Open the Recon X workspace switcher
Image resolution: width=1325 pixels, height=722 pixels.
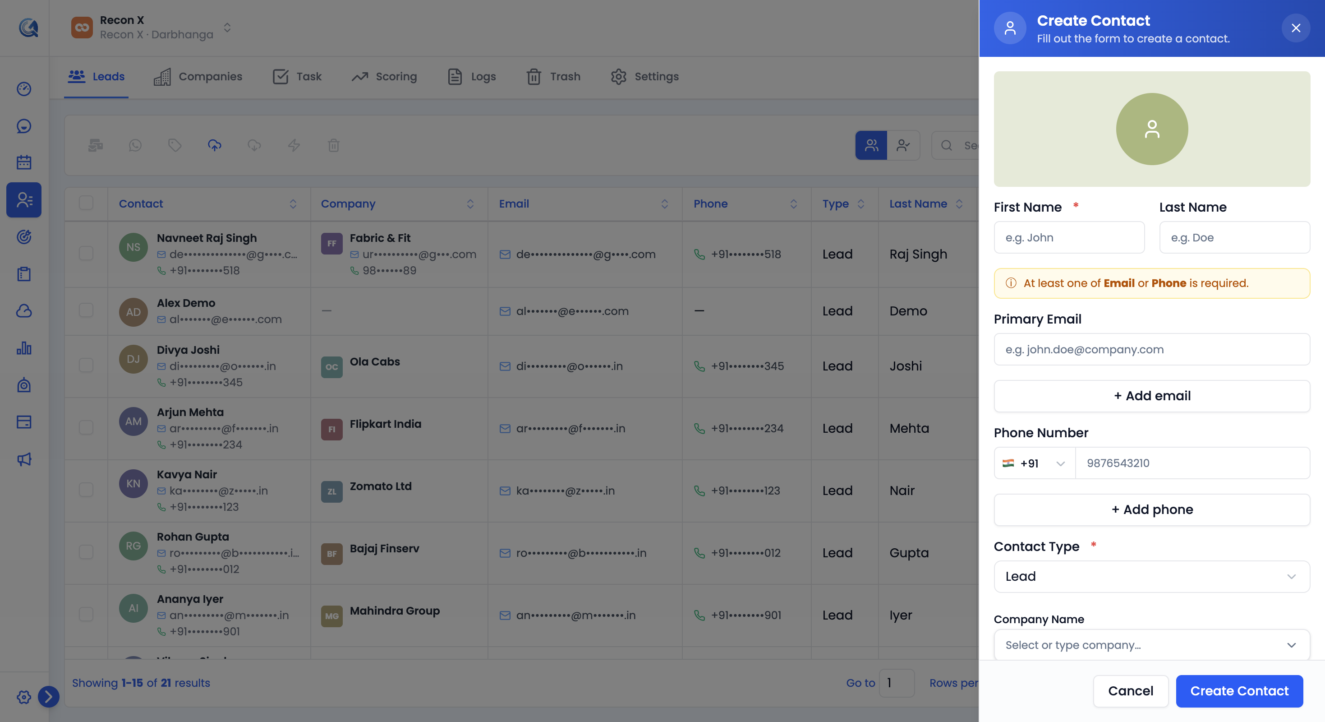[151, 27]
